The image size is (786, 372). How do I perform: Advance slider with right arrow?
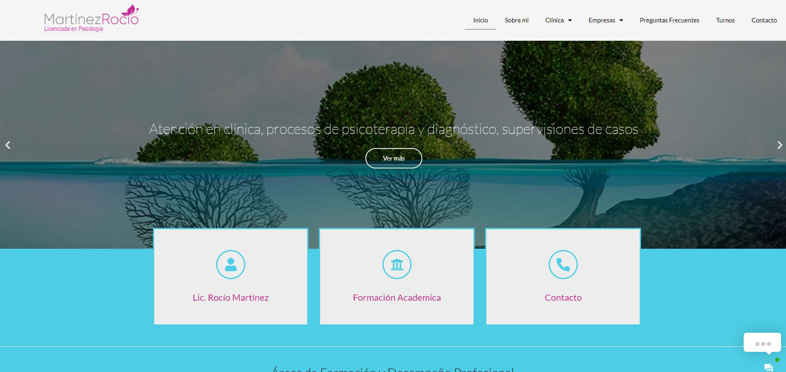tap(779, 145)
